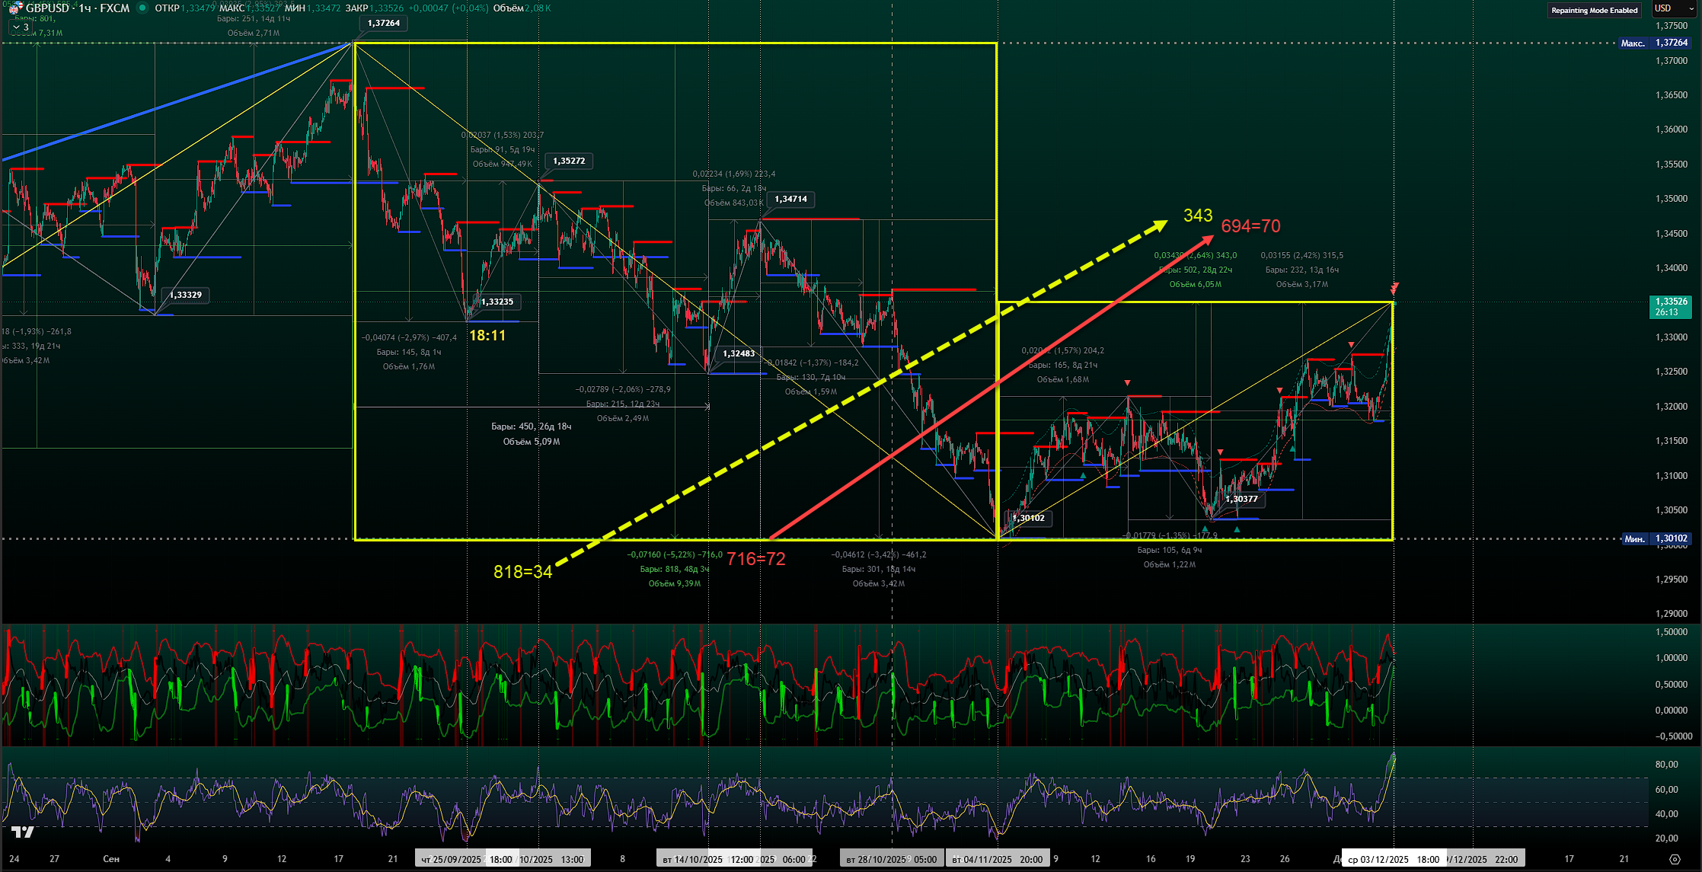Click the Repainting Mode Enabled label
Screen dimensions: 1702x872
pyautogui.click(x=1595, y=10)
